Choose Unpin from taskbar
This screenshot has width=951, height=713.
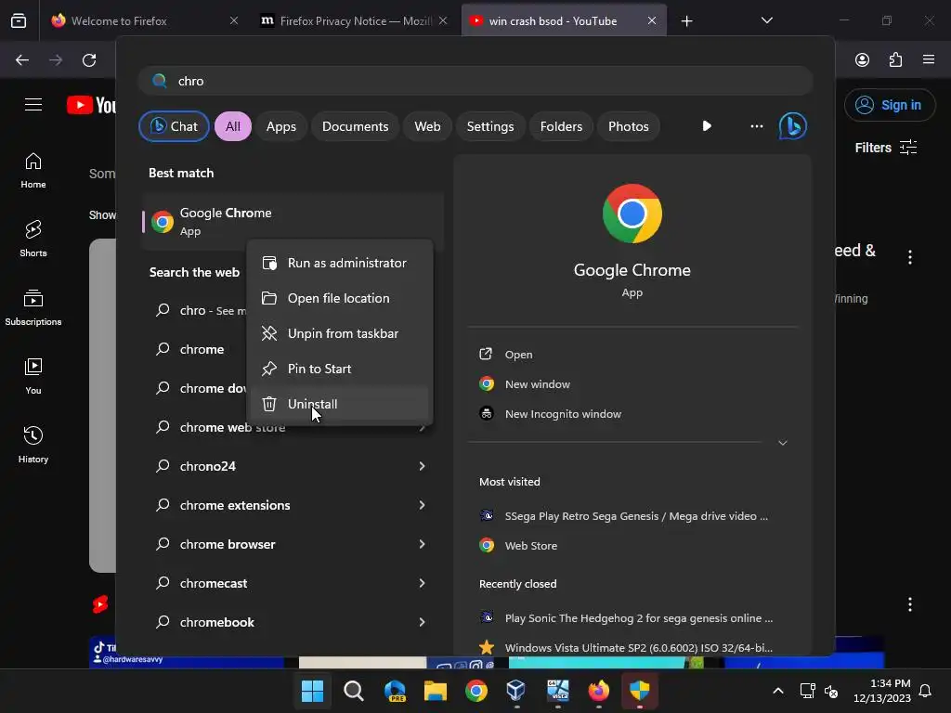[340, 333]
